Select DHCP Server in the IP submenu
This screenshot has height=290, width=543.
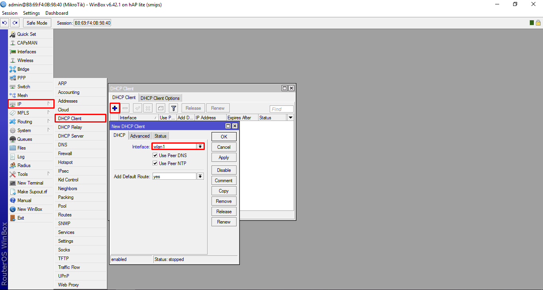tap(80, 136)
